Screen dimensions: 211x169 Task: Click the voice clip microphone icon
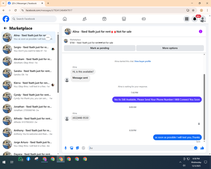65,148
